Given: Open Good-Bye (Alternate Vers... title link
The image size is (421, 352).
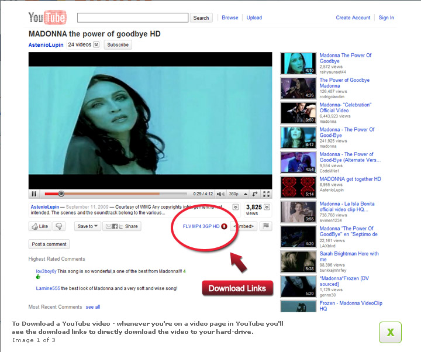Looking at the screenshot, I should click(x=350, y=157).
